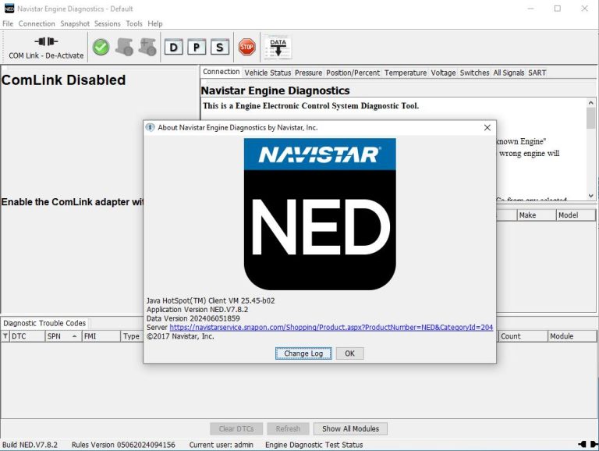Image resolution: width=599 pixels, height=451 pixels.
Task: Click 'Current user: admin' in status bar
Action: (x=222, y=445)
